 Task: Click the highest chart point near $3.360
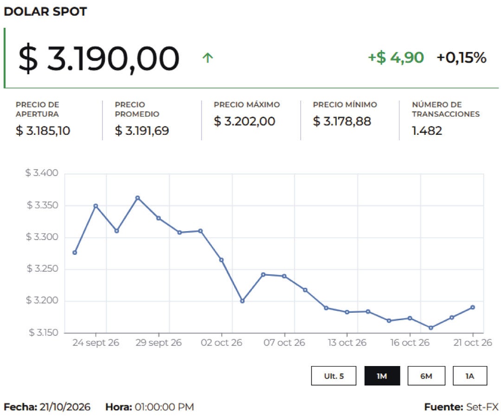137,198
